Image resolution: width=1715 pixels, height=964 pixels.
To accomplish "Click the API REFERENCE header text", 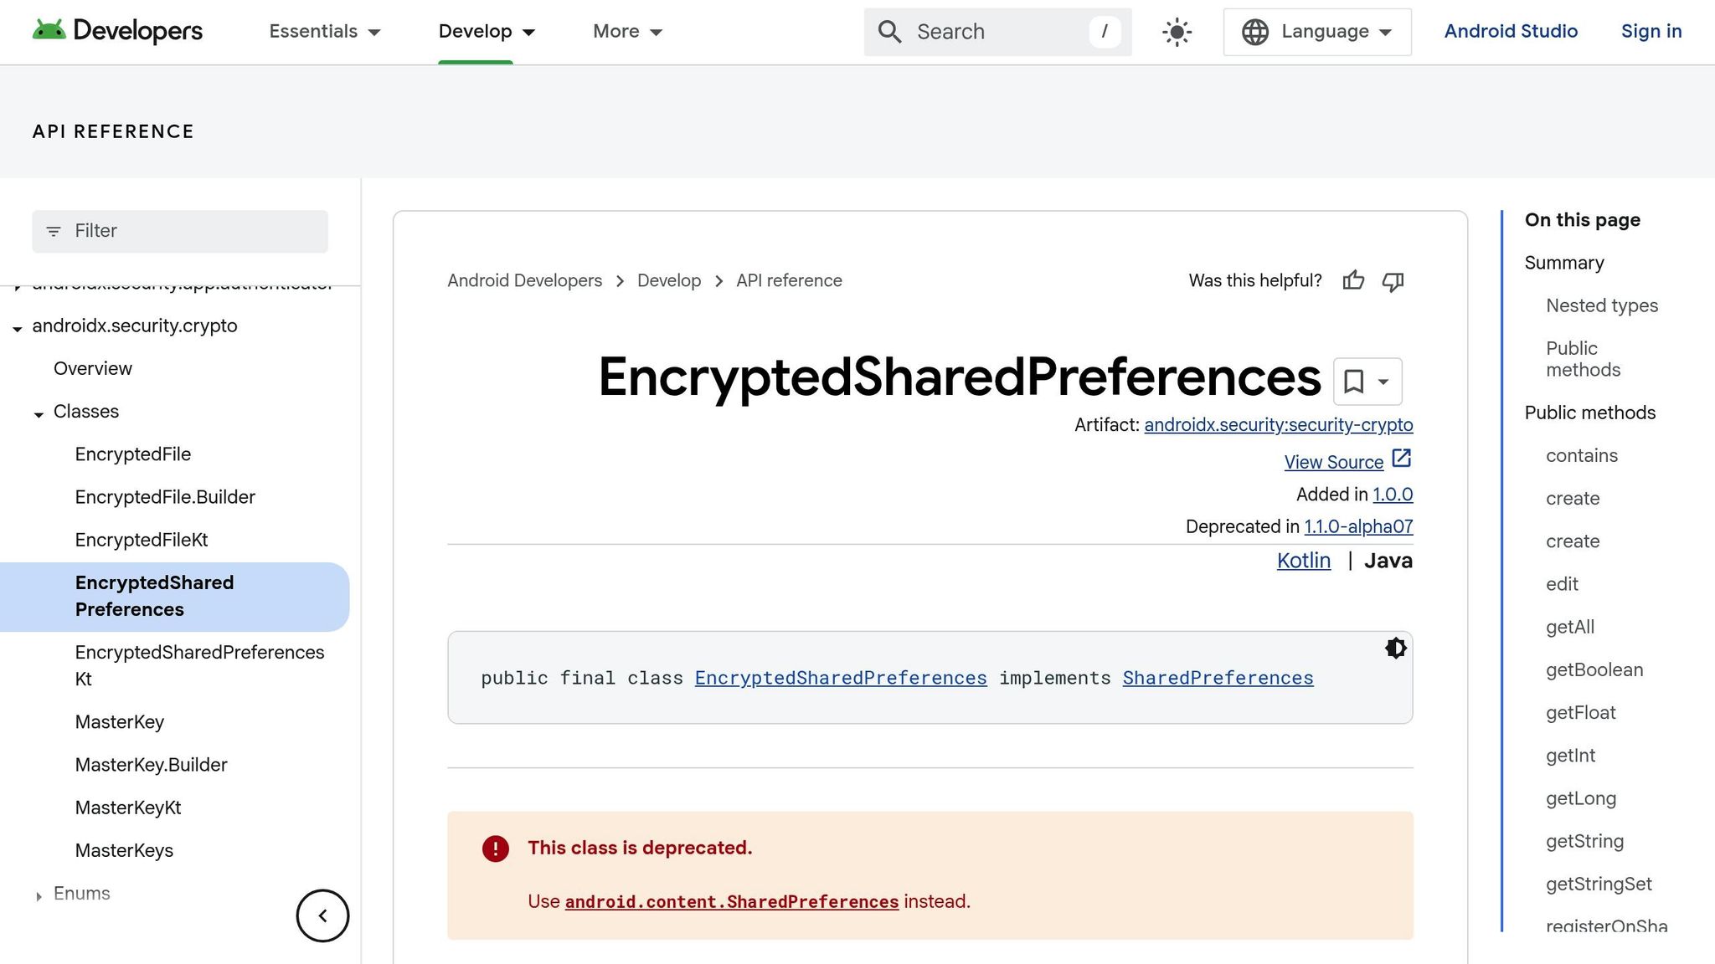I will 113,131.
